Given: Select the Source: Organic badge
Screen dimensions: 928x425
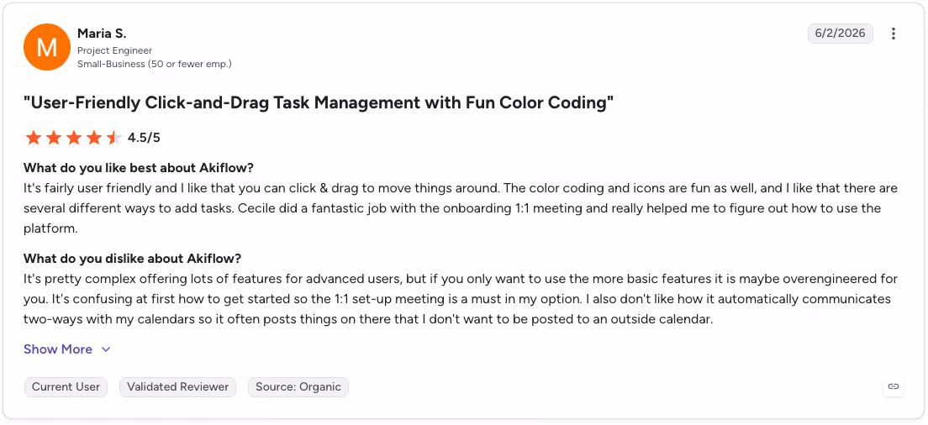Looking at the screenshot, I should pyautogui.click(x=298, y=387).
